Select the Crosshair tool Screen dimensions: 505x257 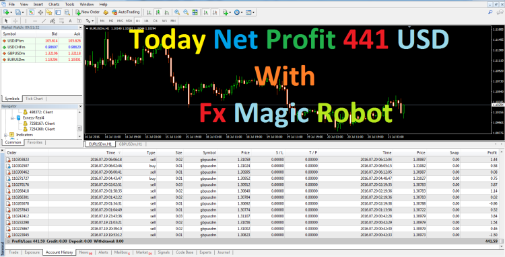pos(15,21)
